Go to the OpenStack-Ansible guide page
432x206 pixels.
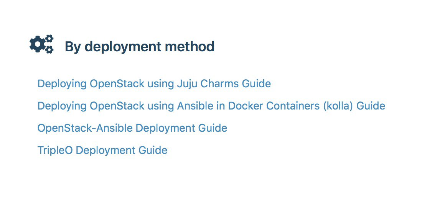pyautogui.click(x=132, y=128)
